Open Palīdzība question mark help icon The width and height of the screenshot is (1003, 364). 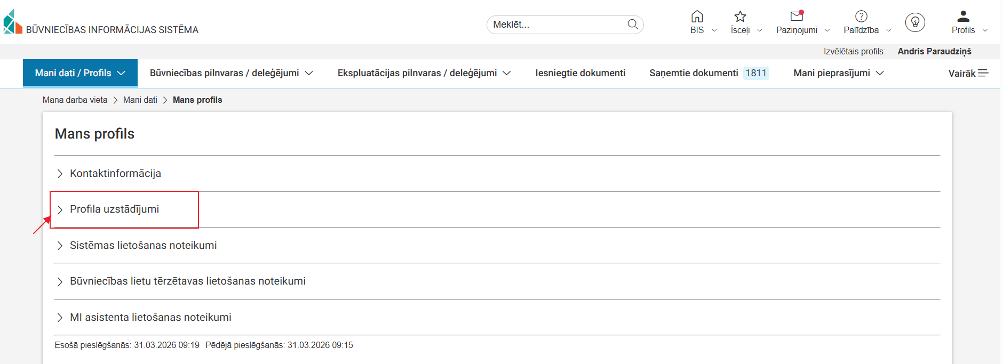(x=861, y=17)
